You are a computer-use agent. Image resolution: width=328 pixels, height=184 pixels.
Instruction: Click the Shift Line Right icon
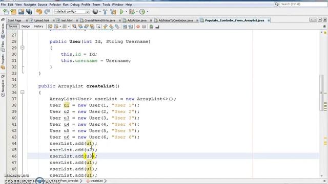point(131,27)
